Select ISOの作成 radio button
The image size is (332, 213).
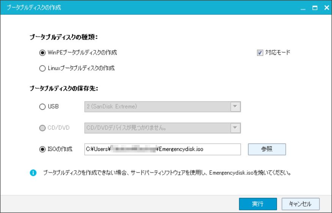(42, 149)
